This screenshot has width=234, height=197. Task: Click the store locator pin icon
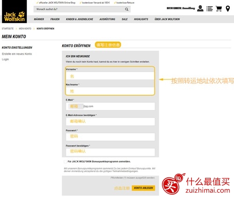228,9
